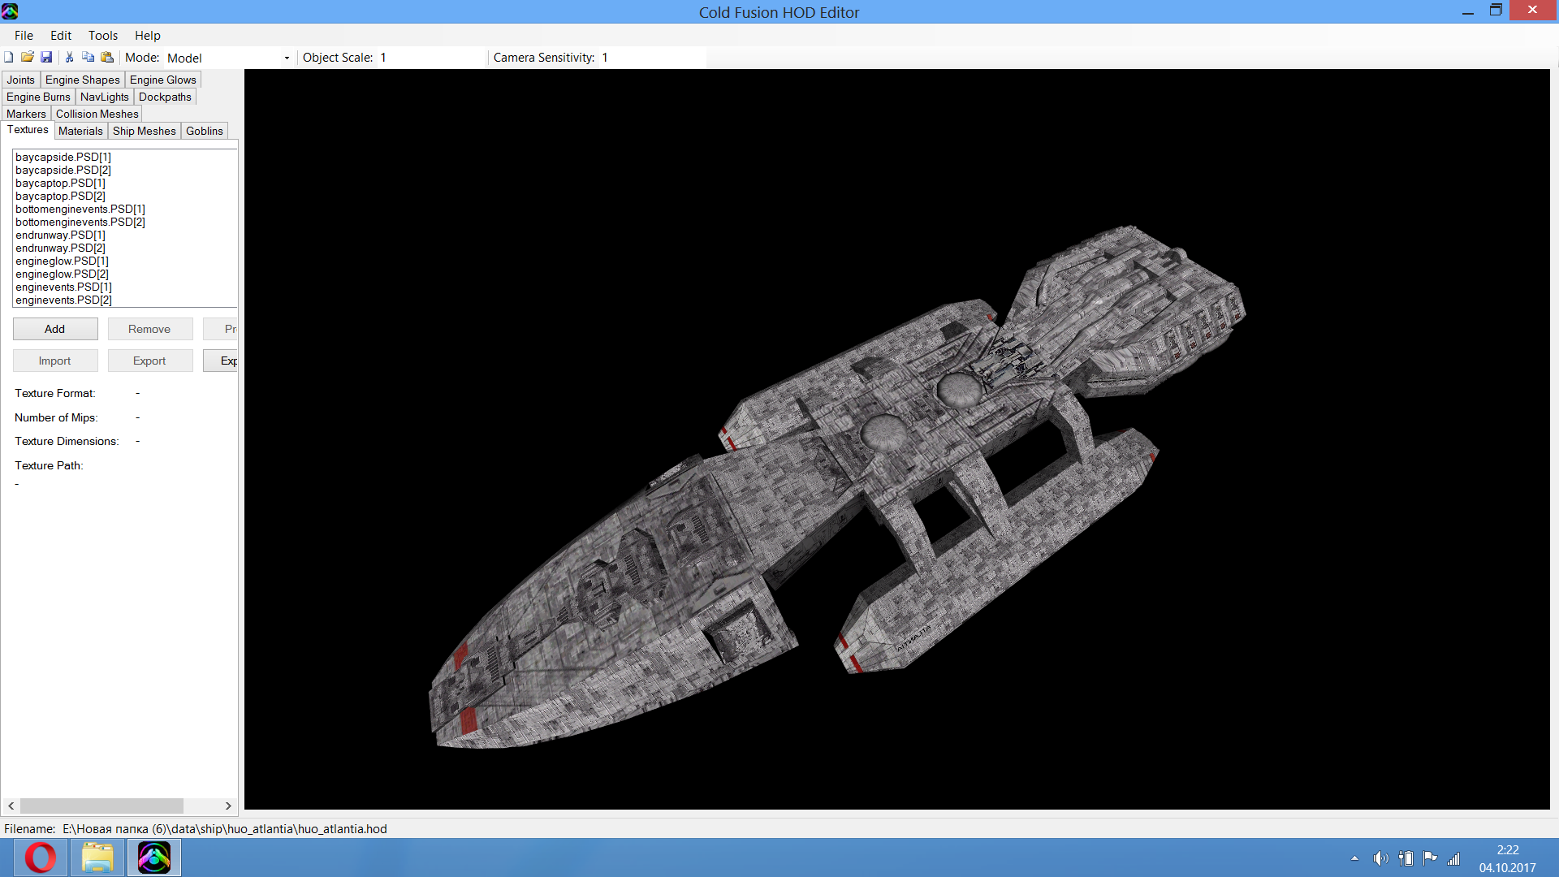The image size is (1559, 877).
Task: Click the Remove texture button
Action: click(x=150, y=329)
